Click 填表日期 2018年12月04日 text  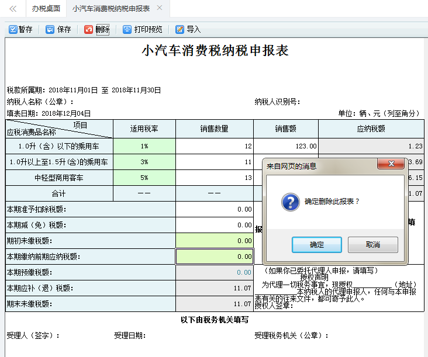(49, 113)
